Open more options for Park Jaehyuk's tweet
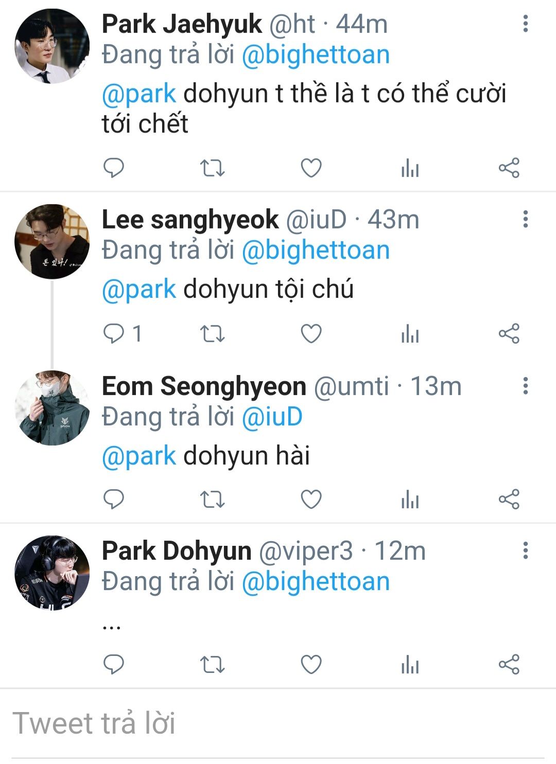The width and height of the screenshot is (556, 764). tap(525, 24)
